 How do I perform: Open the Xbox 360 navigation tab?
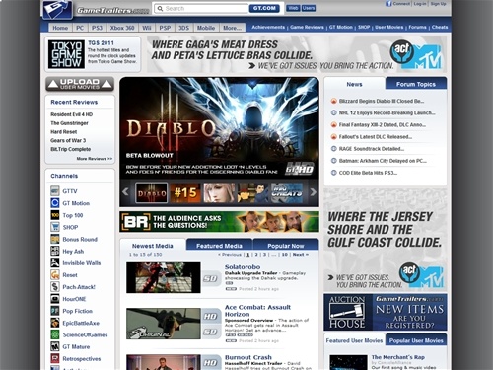pos(122,28)
